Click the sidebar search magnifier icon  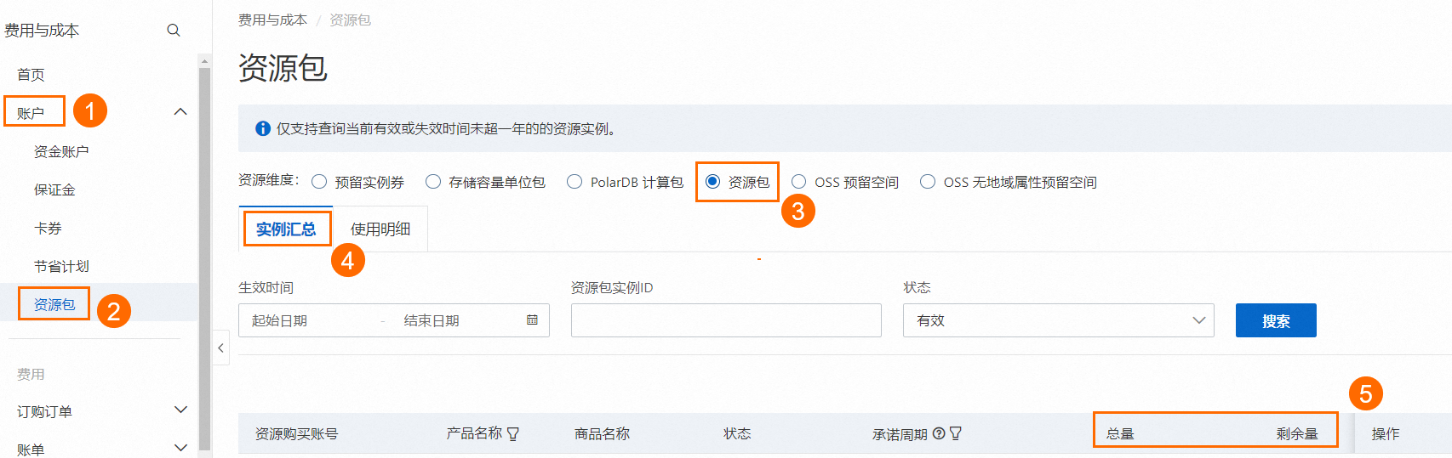pyautogui.click(x=174, y=31)
